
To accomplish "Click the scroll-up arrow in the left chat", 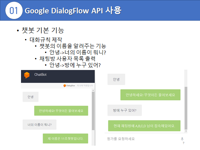I will (93, 90).
